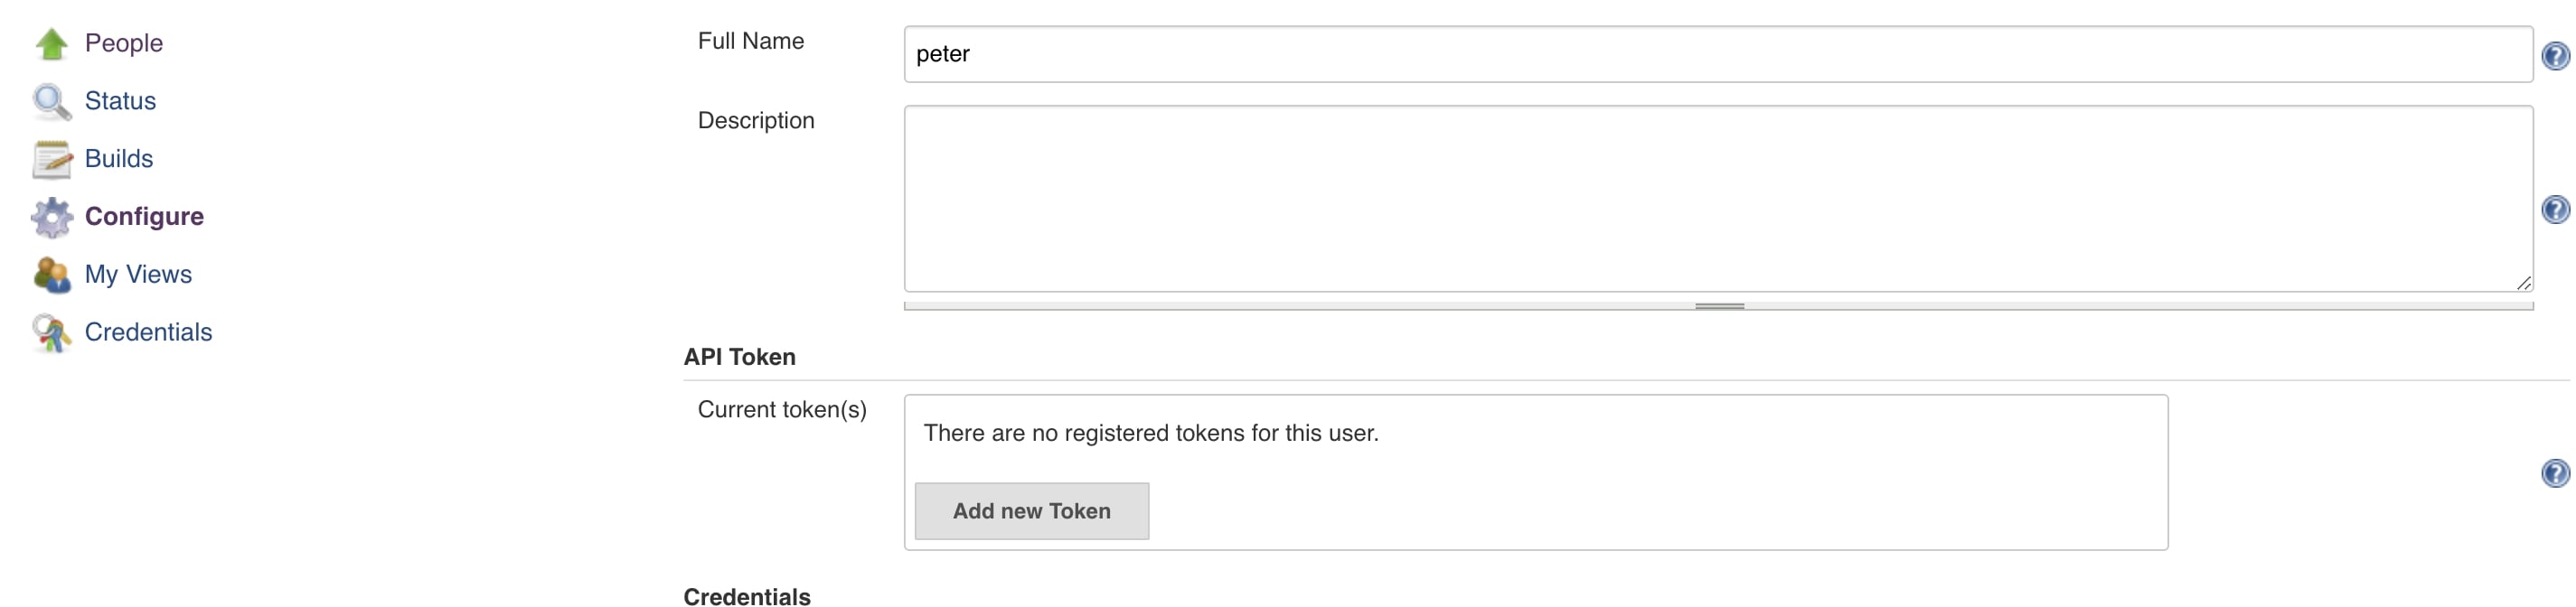This screenshot has width=2576, height=607.
Task: Open the Credentials sidebar text link
Action: [x=148, y=333]
